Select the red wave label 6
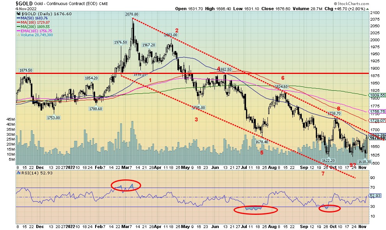 click(x=283, y=78)
